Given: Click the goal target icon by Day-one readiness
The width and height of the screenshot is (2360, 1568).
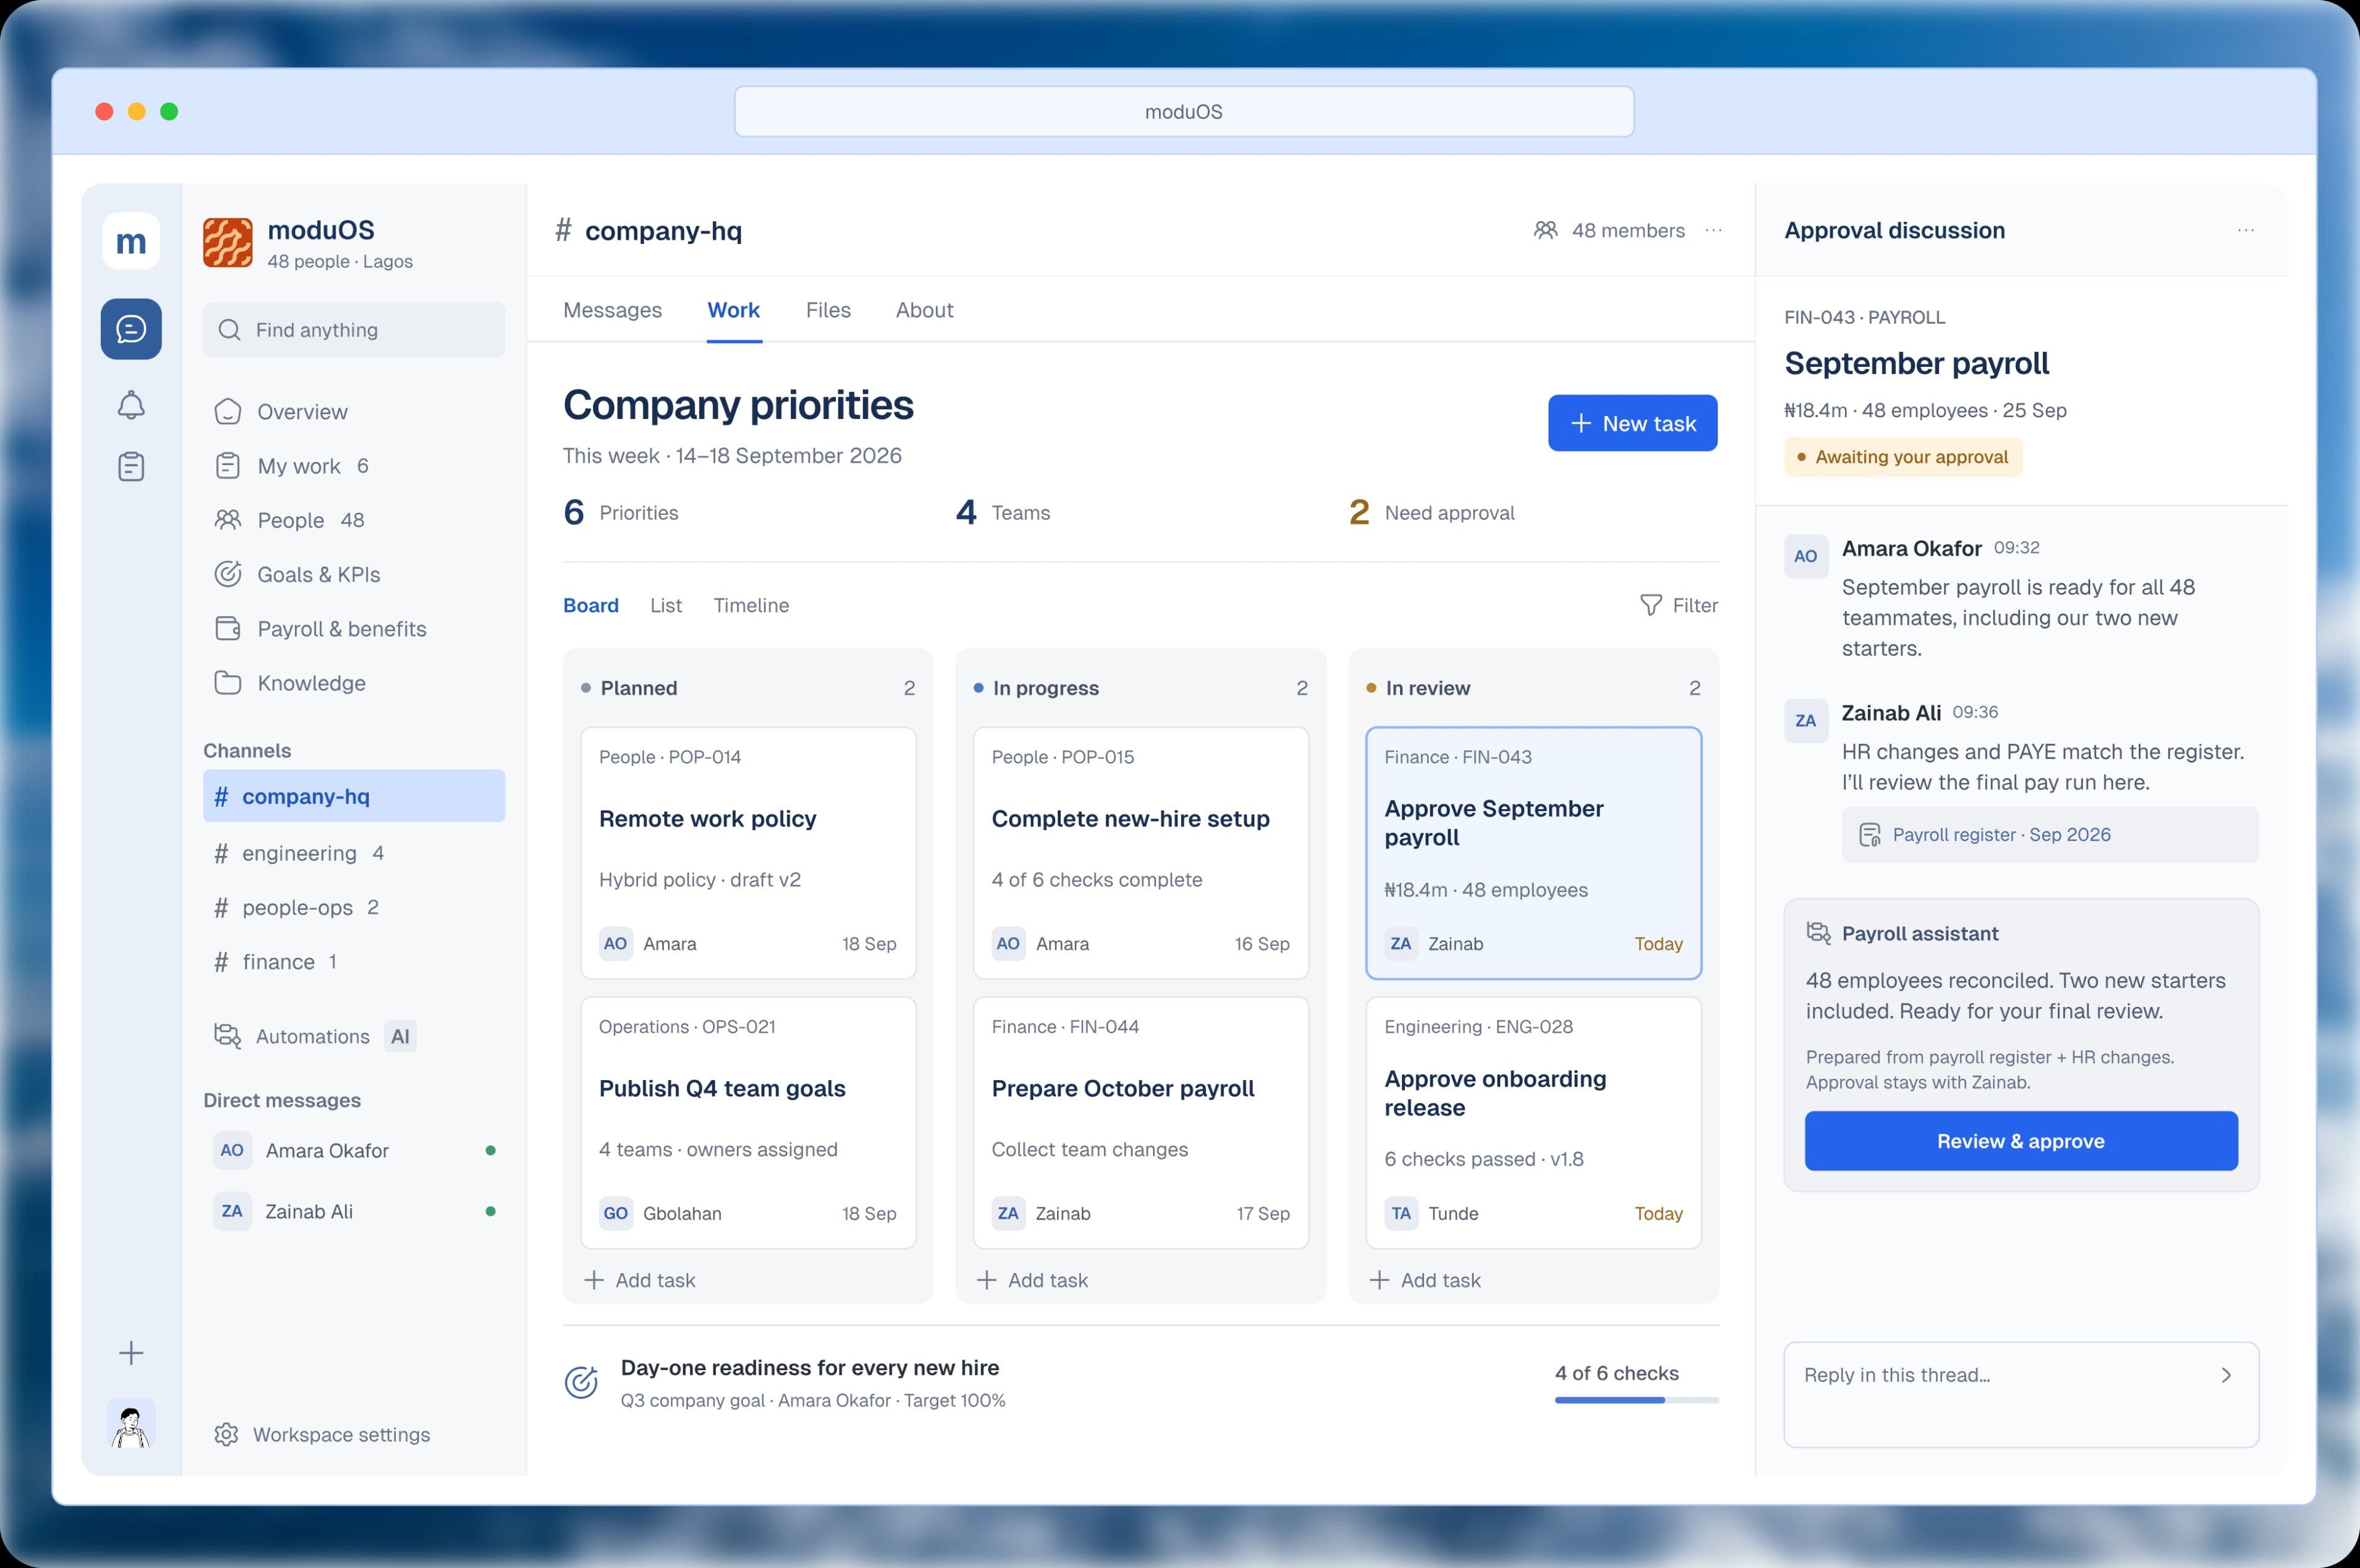Looking at the screenshot, I should click(581, 1382).
